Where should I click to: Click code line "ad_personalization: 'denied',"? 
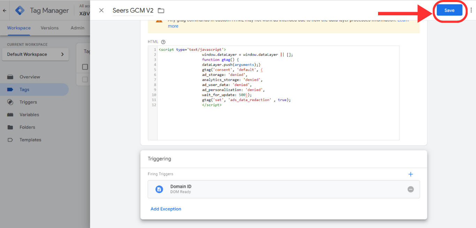[x=233, y=90]
